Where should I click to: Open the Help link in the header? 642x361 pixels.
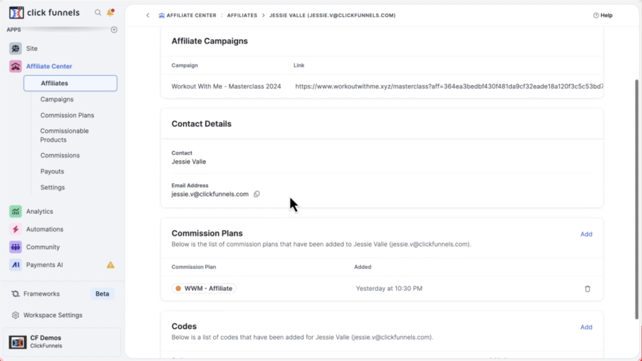pyautogui.click(x=603, y=16)
